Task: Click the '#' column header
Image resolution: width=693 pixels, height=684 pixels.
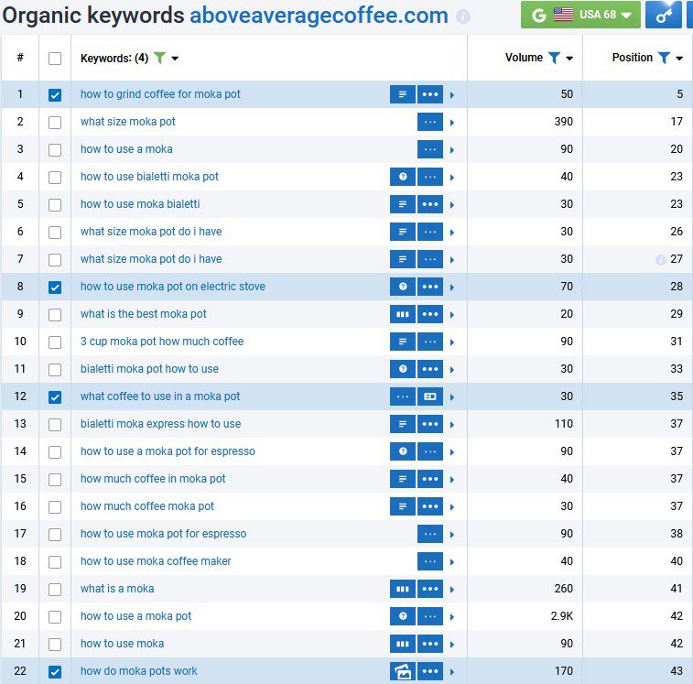Action: click(20, 58)
